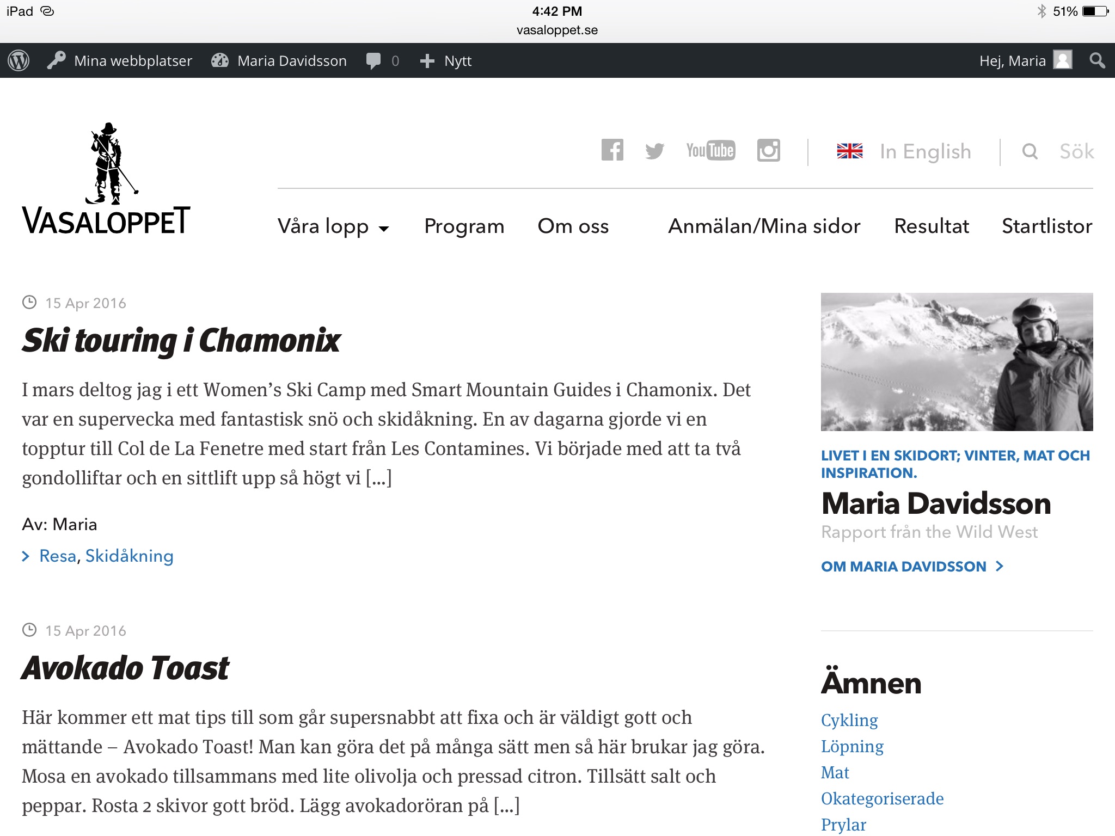This screenshot has width=1115, height=836.
Task: Open the dashboard gauge icon for Maria Davidsson
Action: pos(220,60)
